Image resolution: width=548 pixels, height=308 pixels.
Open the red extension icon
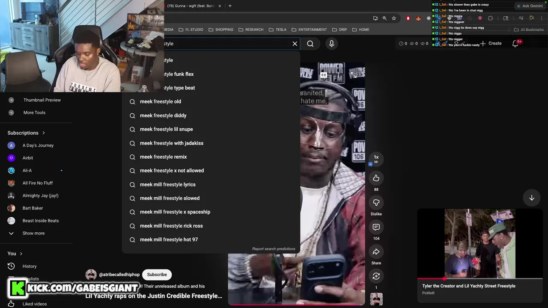pyautogui.click(x=408, y=18)
